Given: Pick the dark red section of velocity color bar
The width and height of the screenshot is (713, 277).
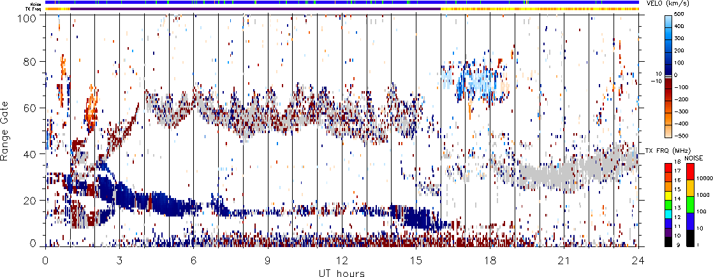Looking at the screenshot, I should click(668, 83).
